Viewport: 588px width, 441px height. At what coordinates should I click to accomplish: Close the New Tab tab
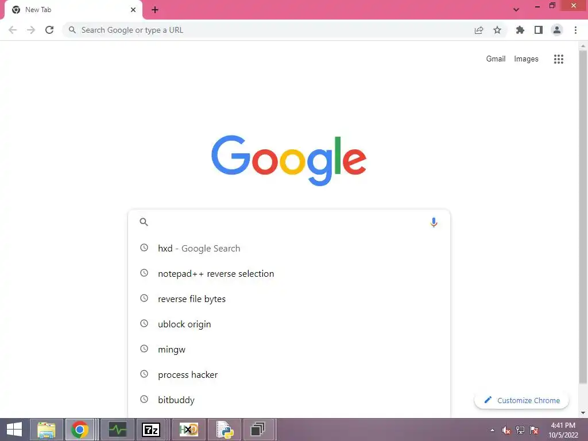[133, 10]
